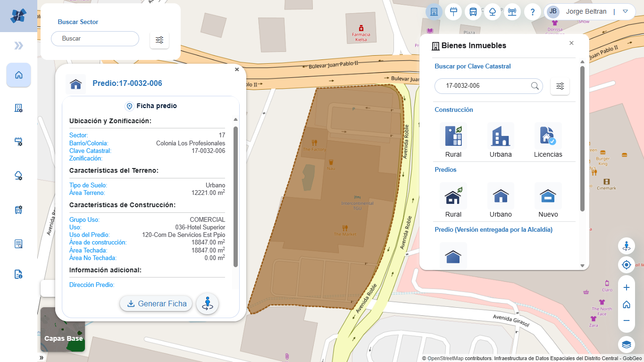
Task: Click the Capas Base thumbnail
Action: (x=63, y=330)
